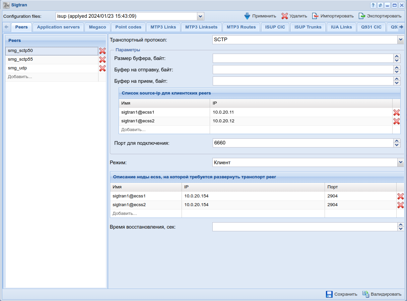Click the Сохранить save button

tap(342, 294)
